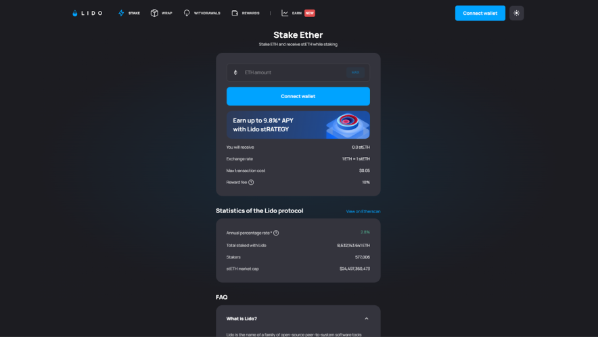
Task: Open the Withdrawals tab
Action: coord(206,13)
